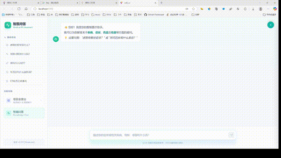Open new browser tab with plus
Viewport: 281px width, 158px height.
pos(161,3)
